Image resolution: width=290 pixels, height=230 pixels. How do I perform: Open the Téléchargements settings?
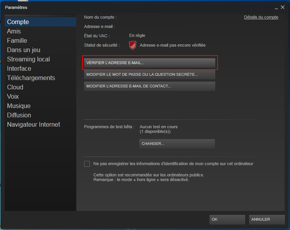point(40,78)
